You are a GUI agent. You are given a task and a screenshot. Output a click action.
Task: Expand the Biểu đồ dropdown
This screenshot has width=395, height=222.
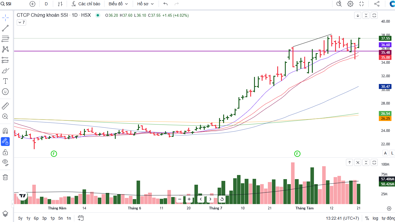[118, 4]
